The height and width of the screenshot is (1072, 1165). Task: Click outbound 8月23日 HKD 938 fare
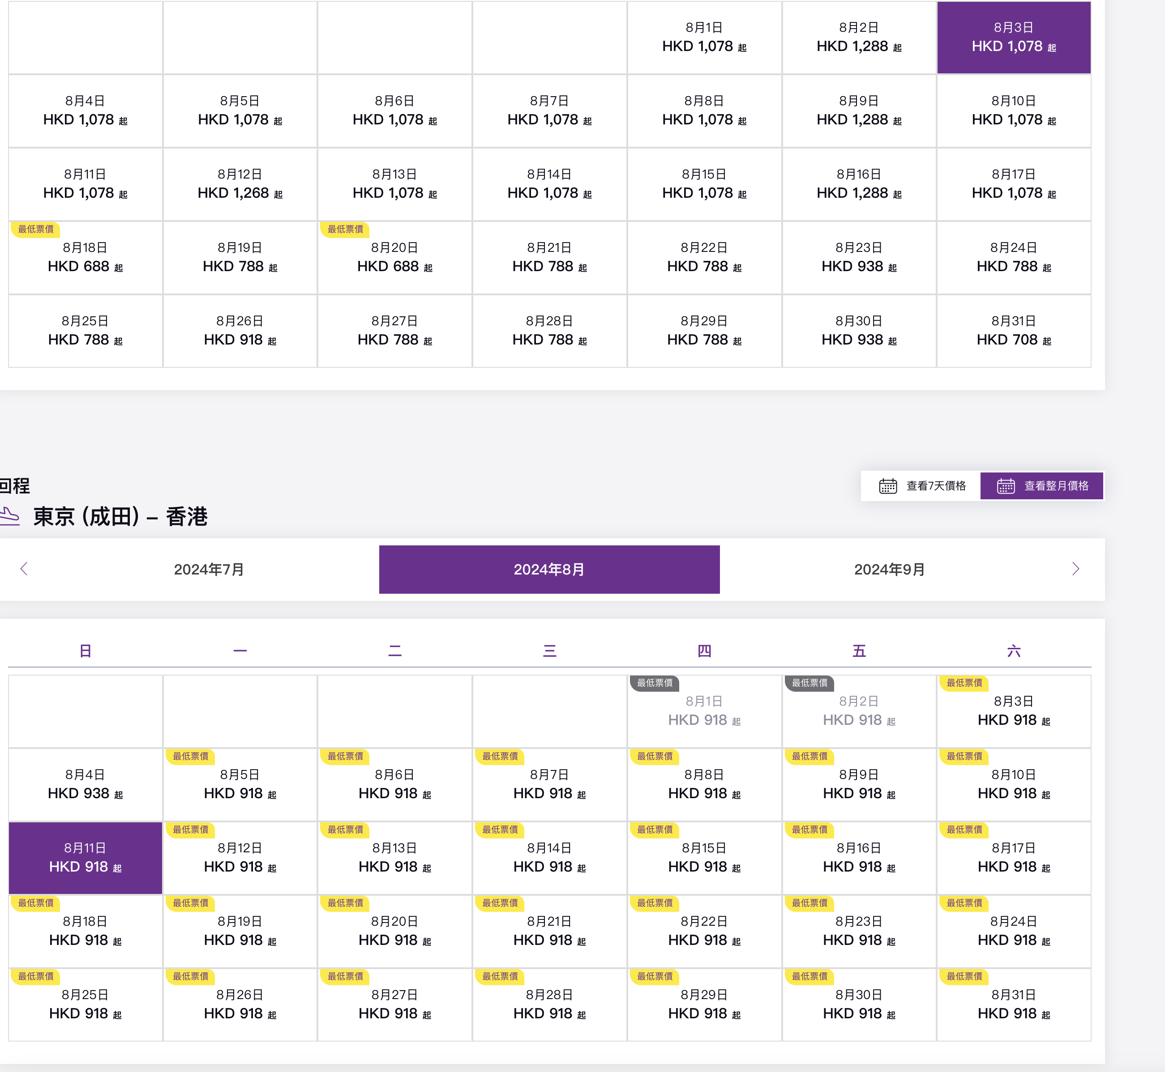858,258
